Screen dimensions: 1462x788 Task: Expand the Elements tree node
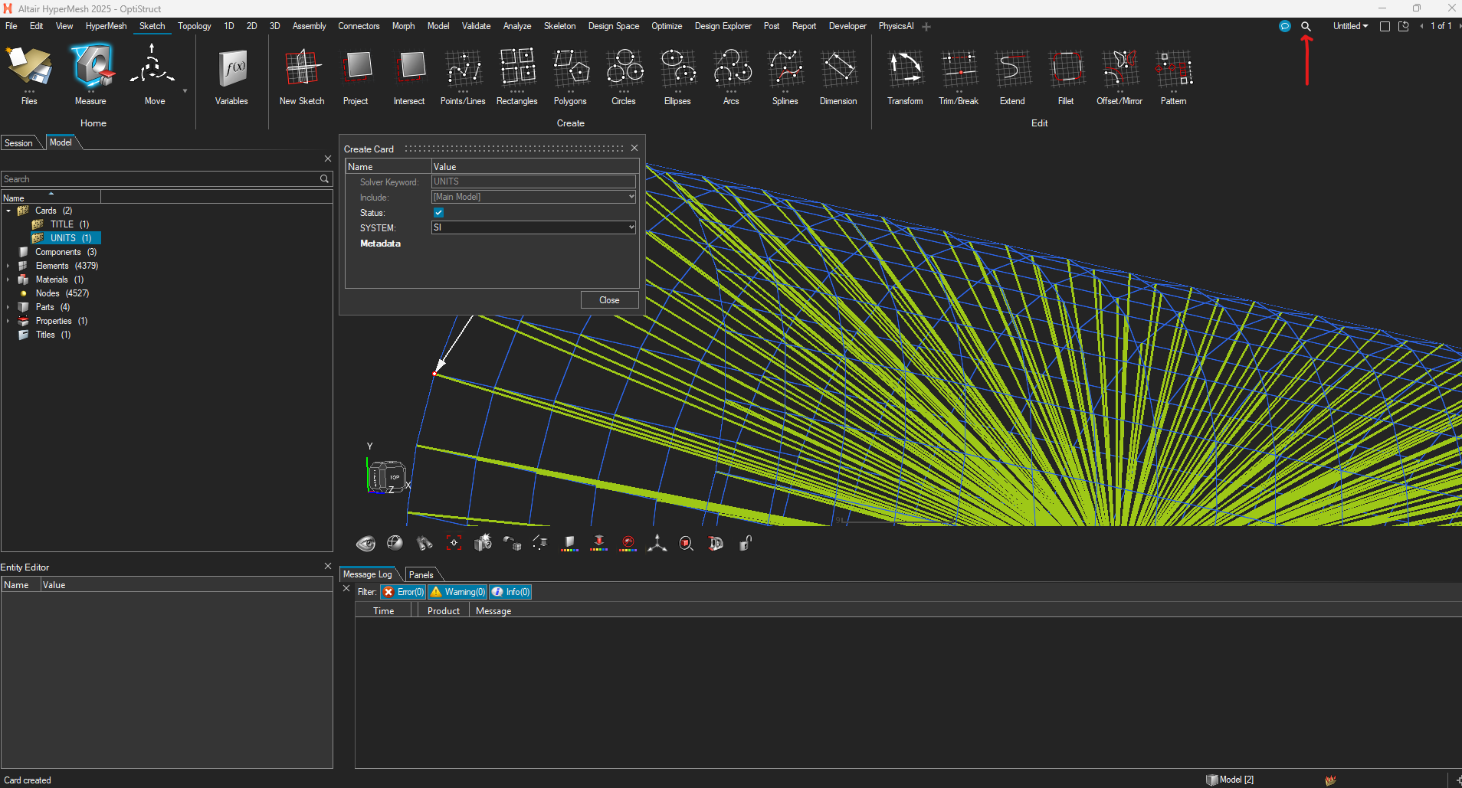pyautogui.click(x=8, y=266)
